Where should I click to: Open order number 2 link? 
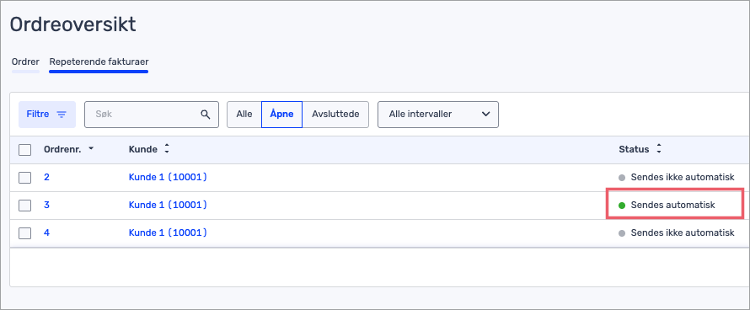click(46, 177)
